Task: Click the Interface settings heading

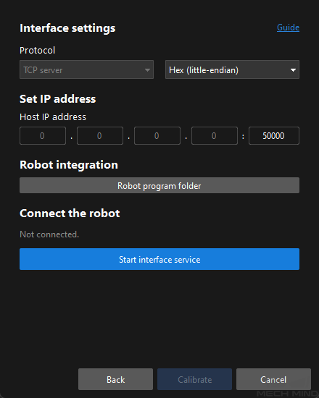Action: click(x=67, y=28)
